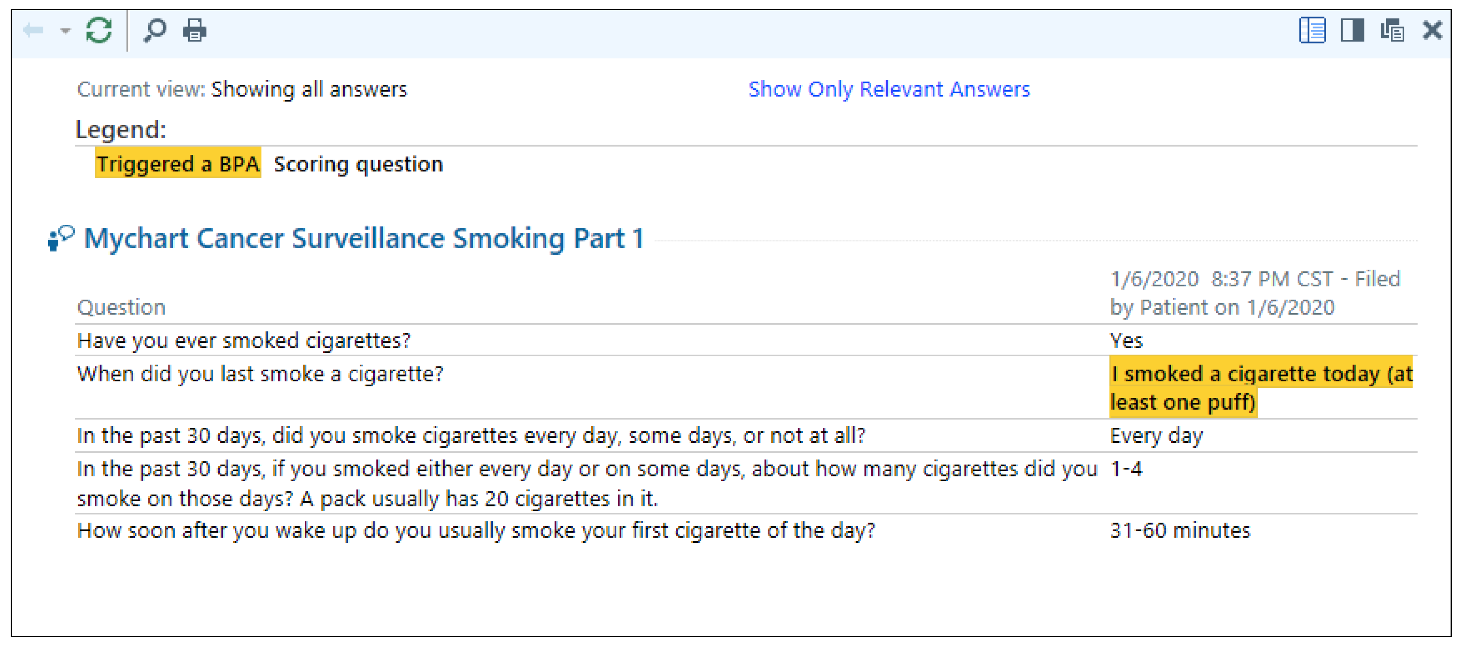
Task: Click the questionnaire icon beside Mychart Cancer Surveillance
Action: 61,238
